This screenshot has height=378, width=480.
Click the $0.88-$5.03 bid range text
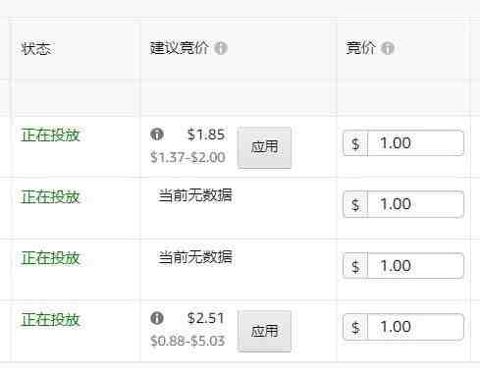pyautogui.click(x=187, y=341)
